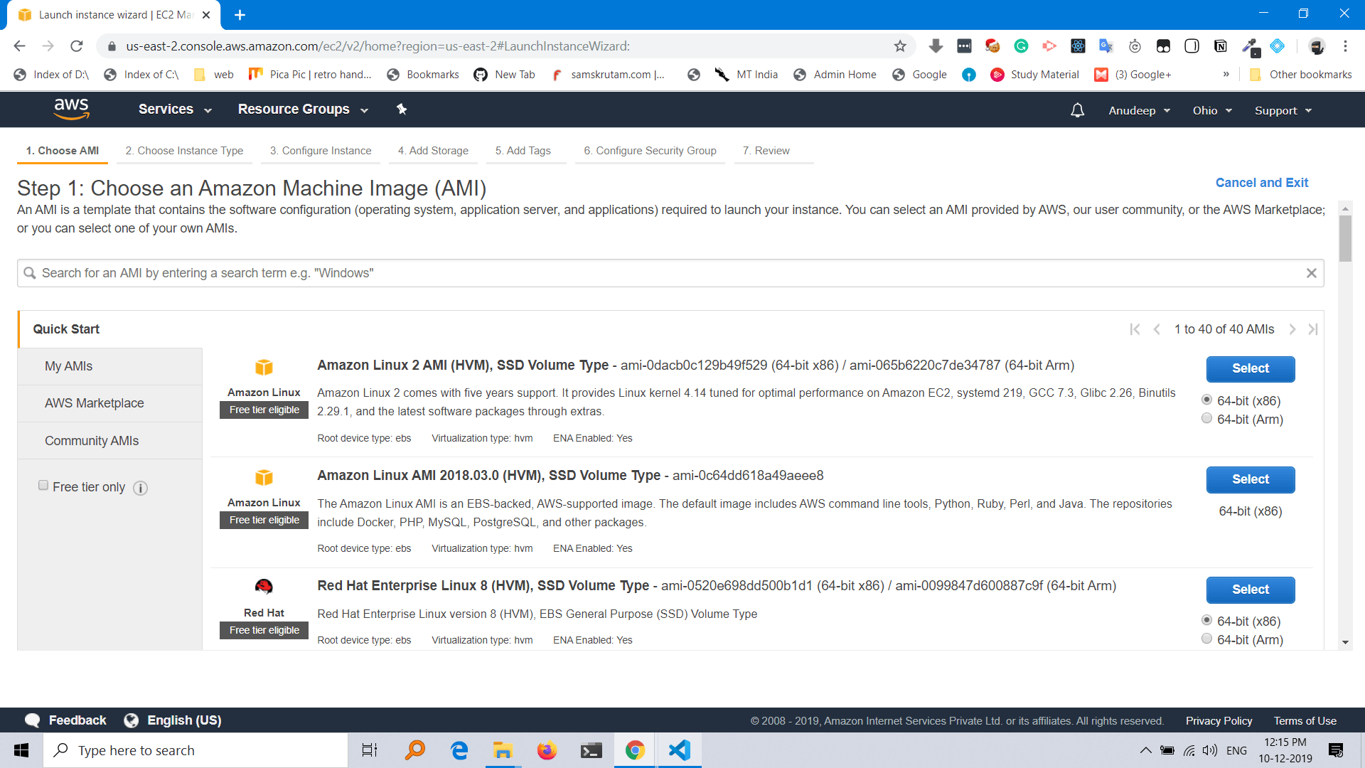Screen dimensions: 1365x768
Task: Open Visual Studio Code from the taskbar
Action: pos(680,750)
